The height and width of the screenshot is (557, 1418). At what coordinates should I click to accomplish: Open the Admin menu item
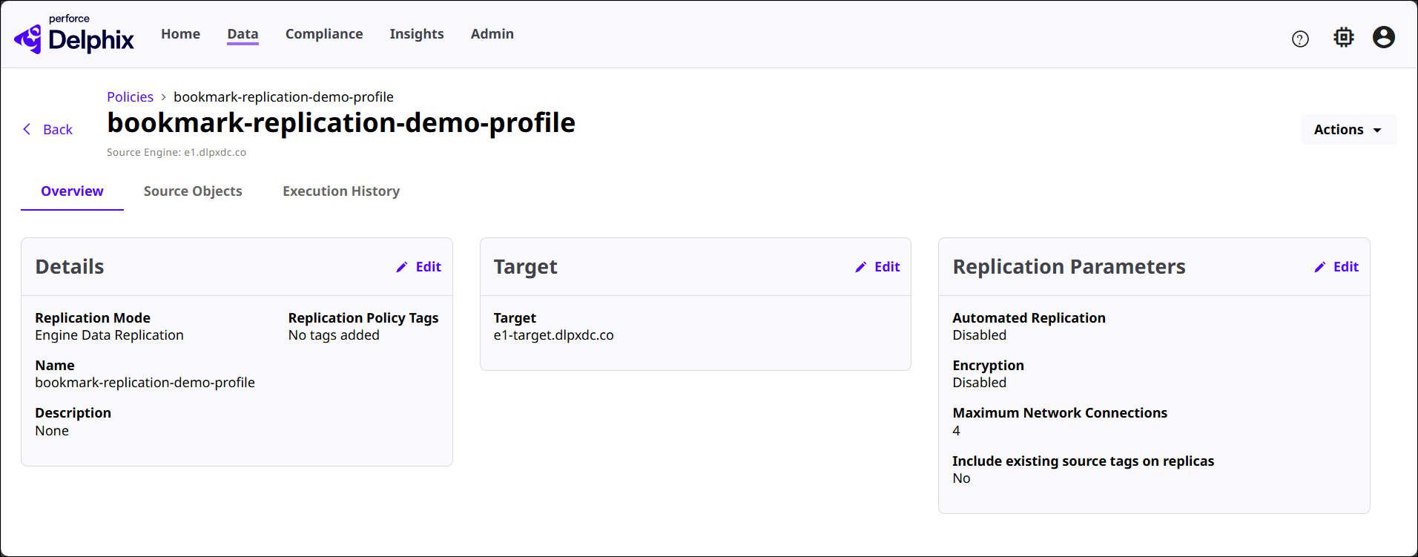click(492, 34)
